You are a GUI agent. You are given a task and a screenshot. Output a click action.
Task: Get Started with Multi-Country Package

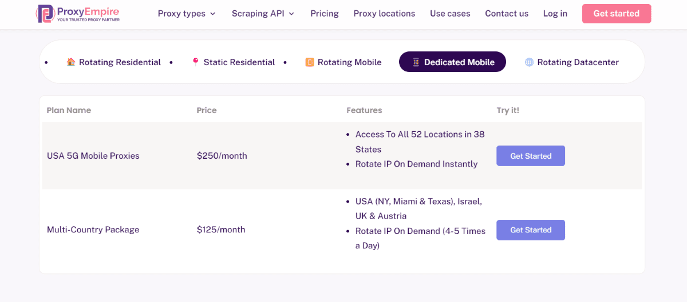click(x=531, y=230)
